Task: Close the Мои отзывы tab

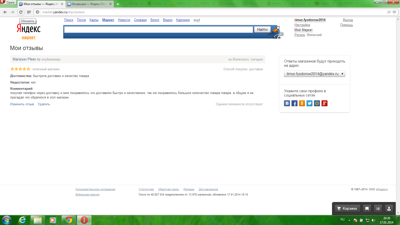Action: tap(62, 4)
